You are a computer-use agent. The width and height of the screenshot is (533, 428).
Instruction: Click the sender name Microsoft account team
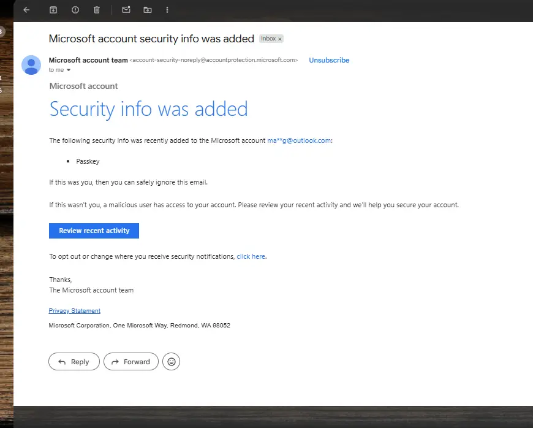point(88,60)
